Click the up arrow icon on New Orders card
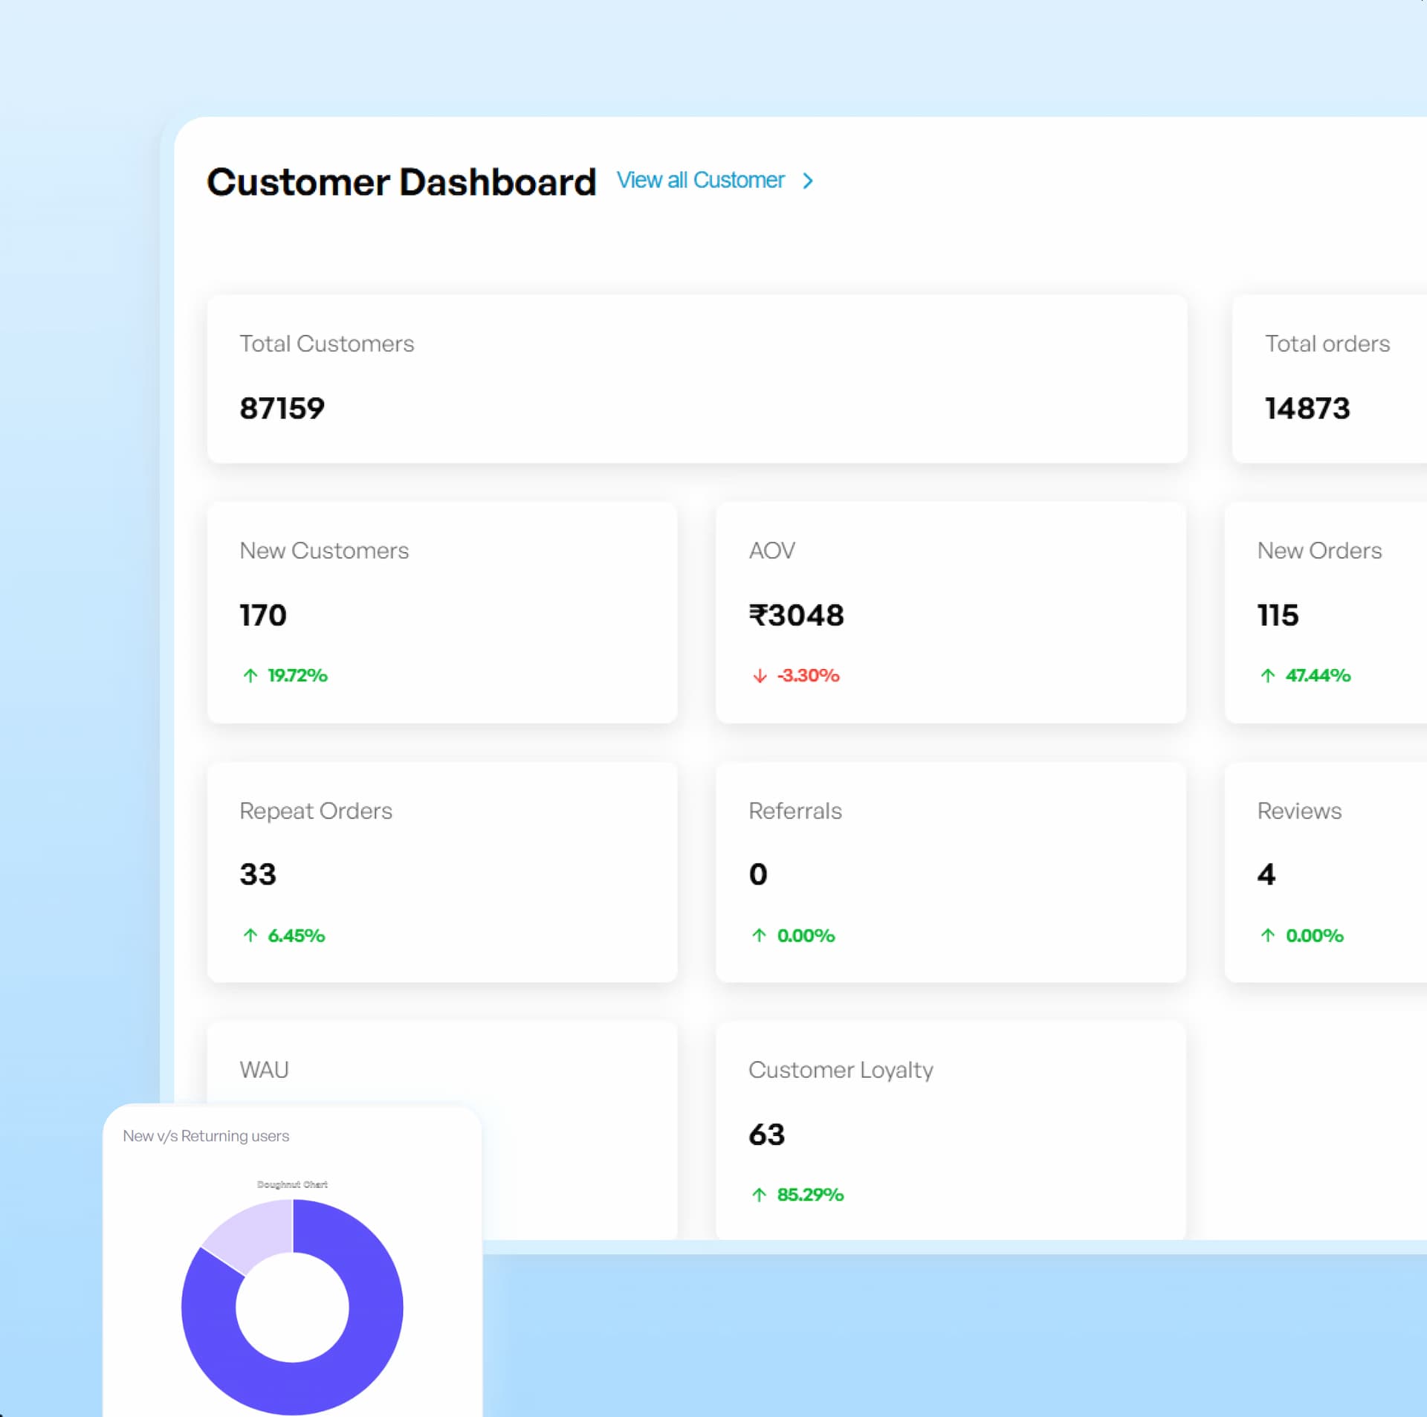Screen dimensions: 1427x1417 pos(1269,675)
